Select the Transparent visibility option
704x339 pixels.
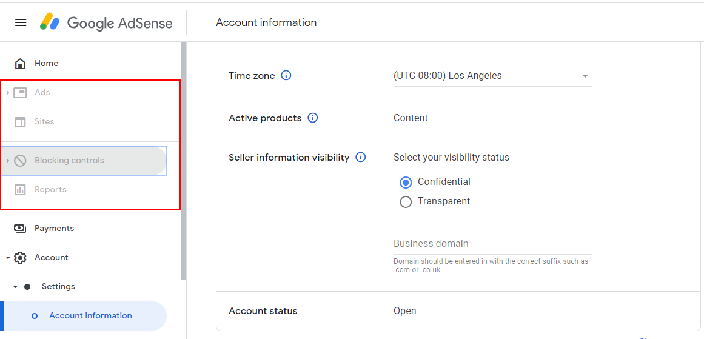pos(406,202)
